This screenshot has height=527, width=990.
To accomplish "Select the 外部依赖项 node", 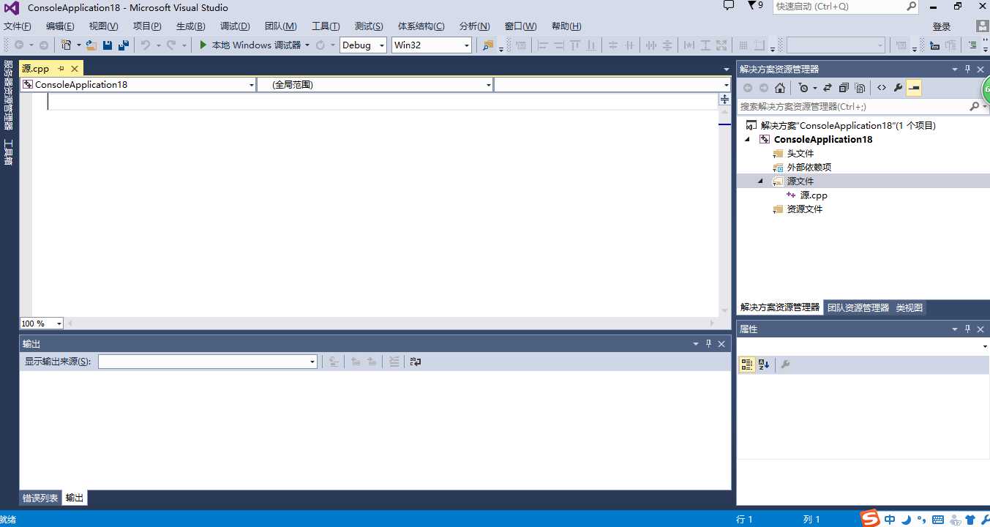I will (x=809, y=168).
